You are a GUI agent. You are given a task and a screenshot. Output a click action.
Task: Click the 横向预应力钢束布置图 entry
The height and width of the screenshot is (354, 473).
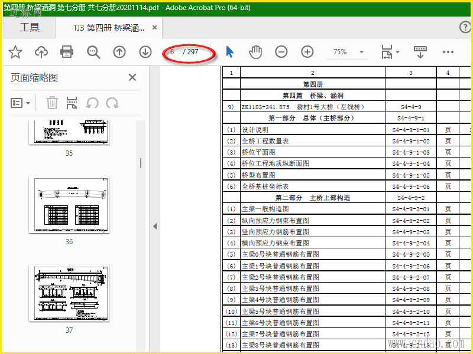[276, 243]
